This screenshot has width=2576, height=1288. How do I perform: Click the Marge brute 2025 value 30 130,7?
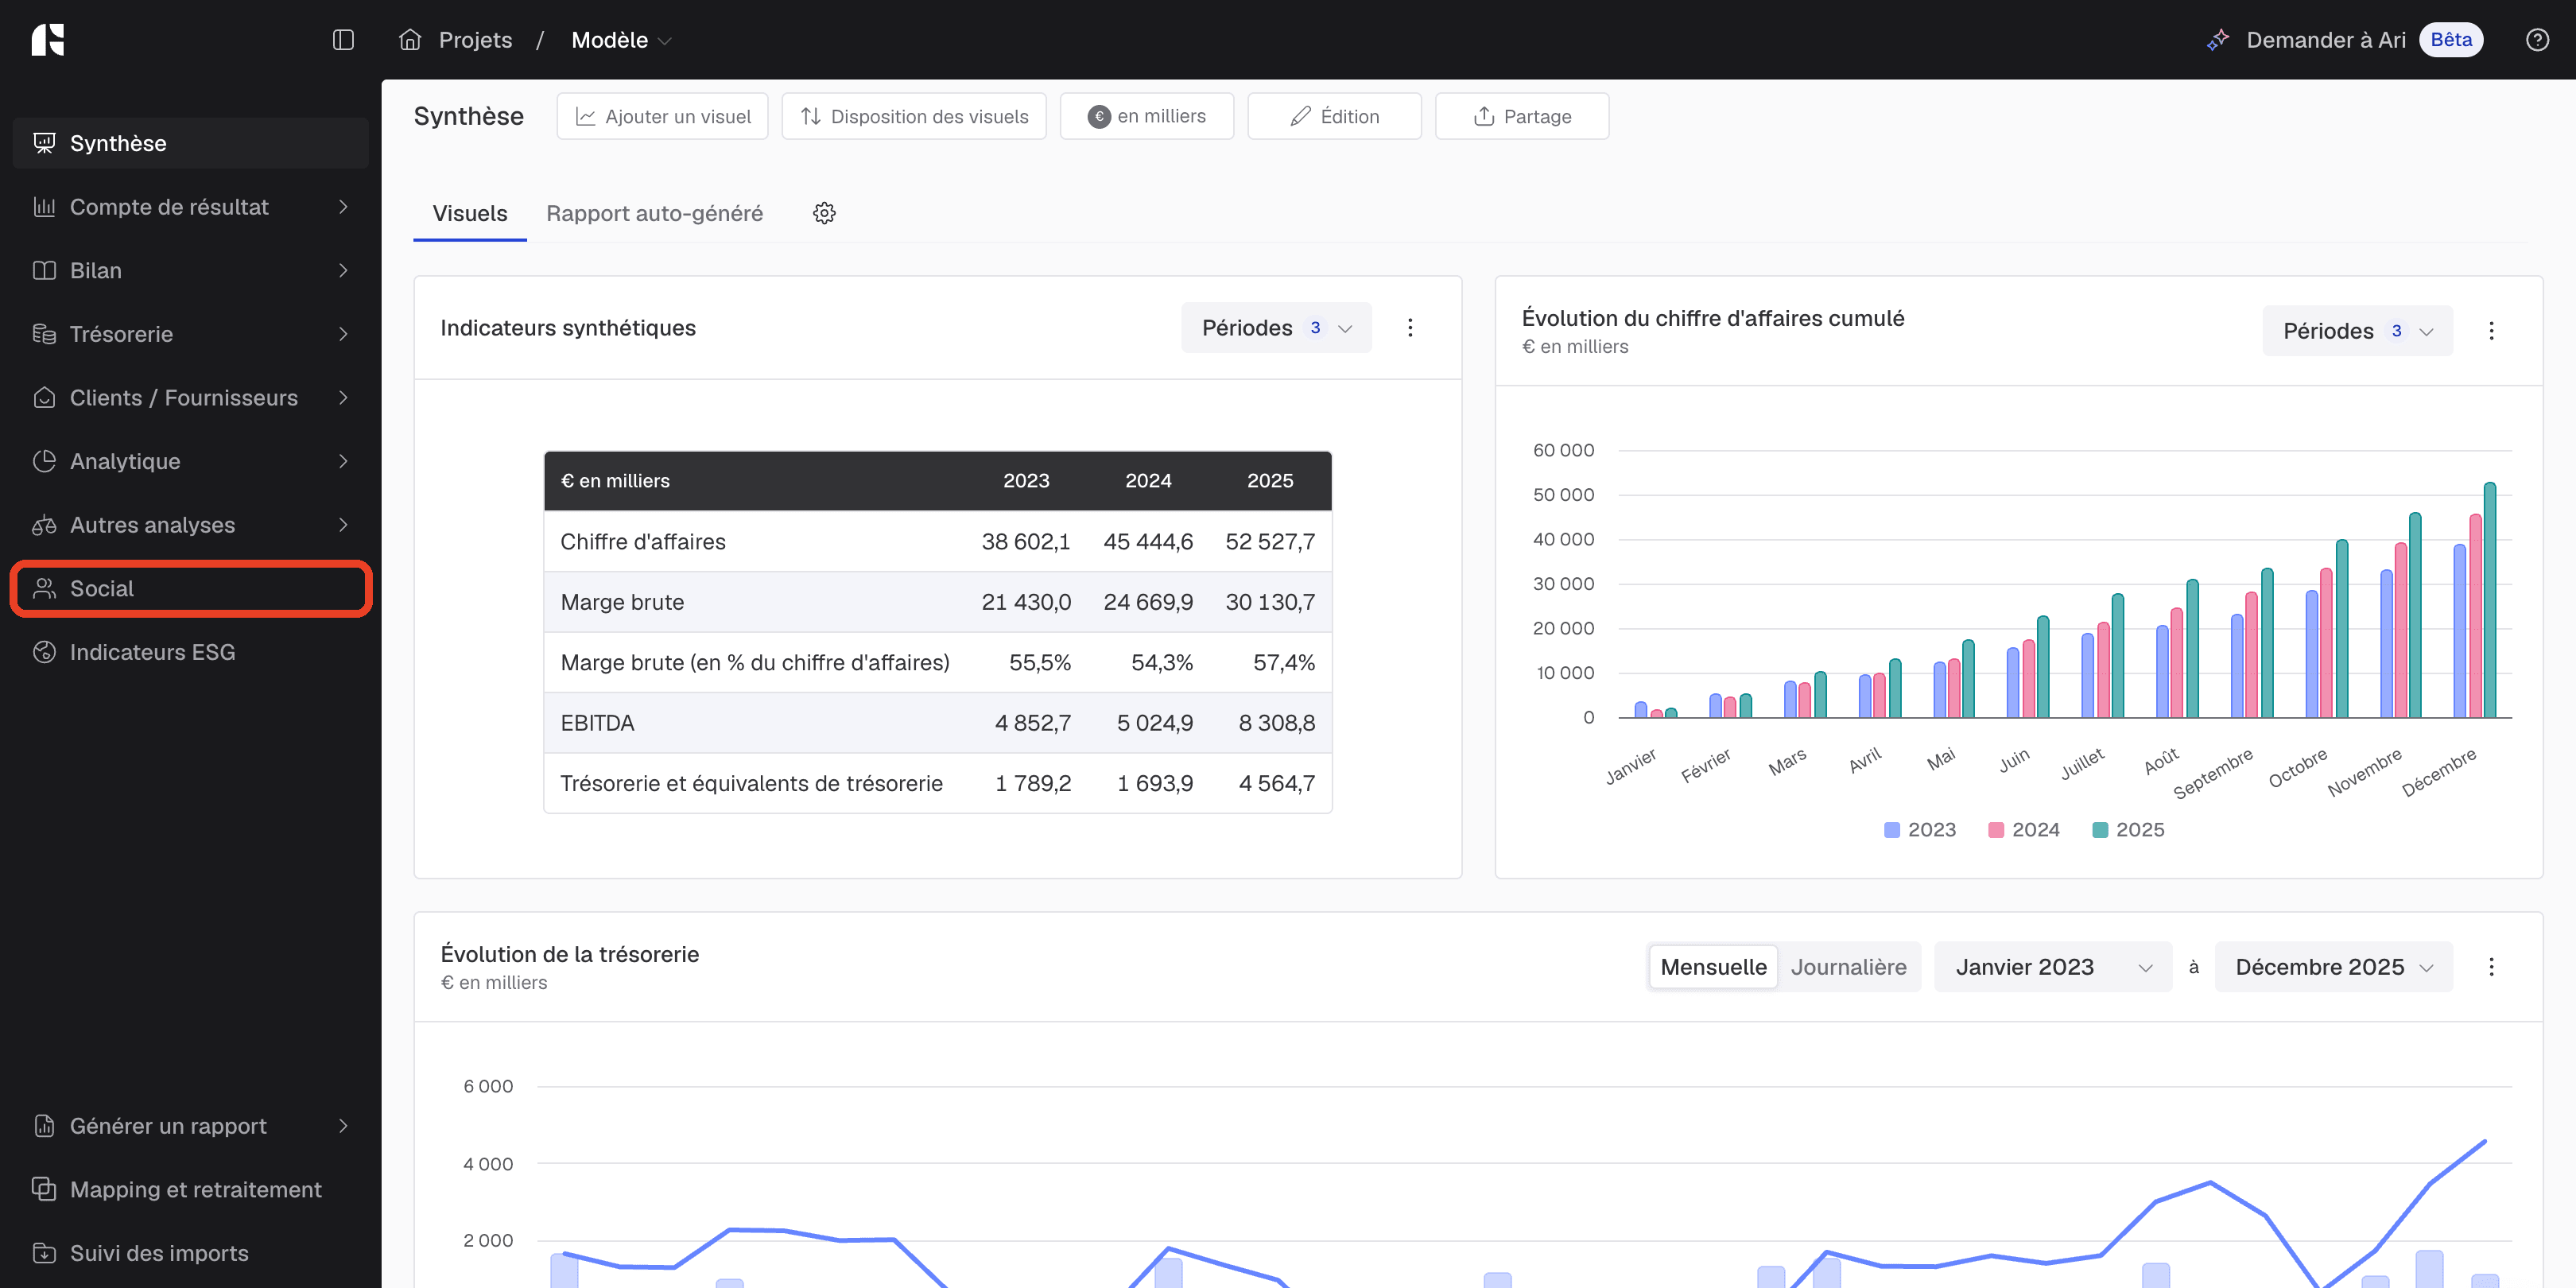tap(1270, 602)
